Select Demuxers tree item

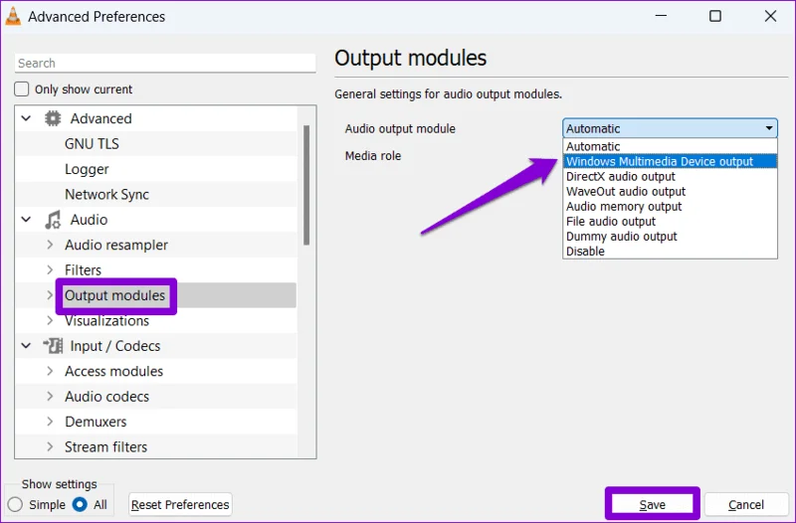pyautogui.click(x=96, y=422)
